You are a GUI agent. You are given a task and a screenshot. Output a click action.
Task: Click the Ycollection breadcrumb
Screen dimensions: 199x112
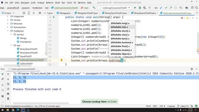[37, 8]
